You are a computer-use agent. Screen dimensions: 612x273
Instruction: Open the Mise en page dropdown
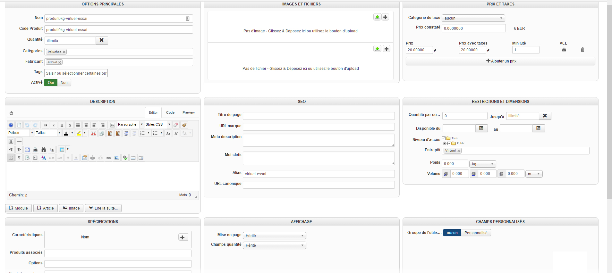tap(275, 236)
